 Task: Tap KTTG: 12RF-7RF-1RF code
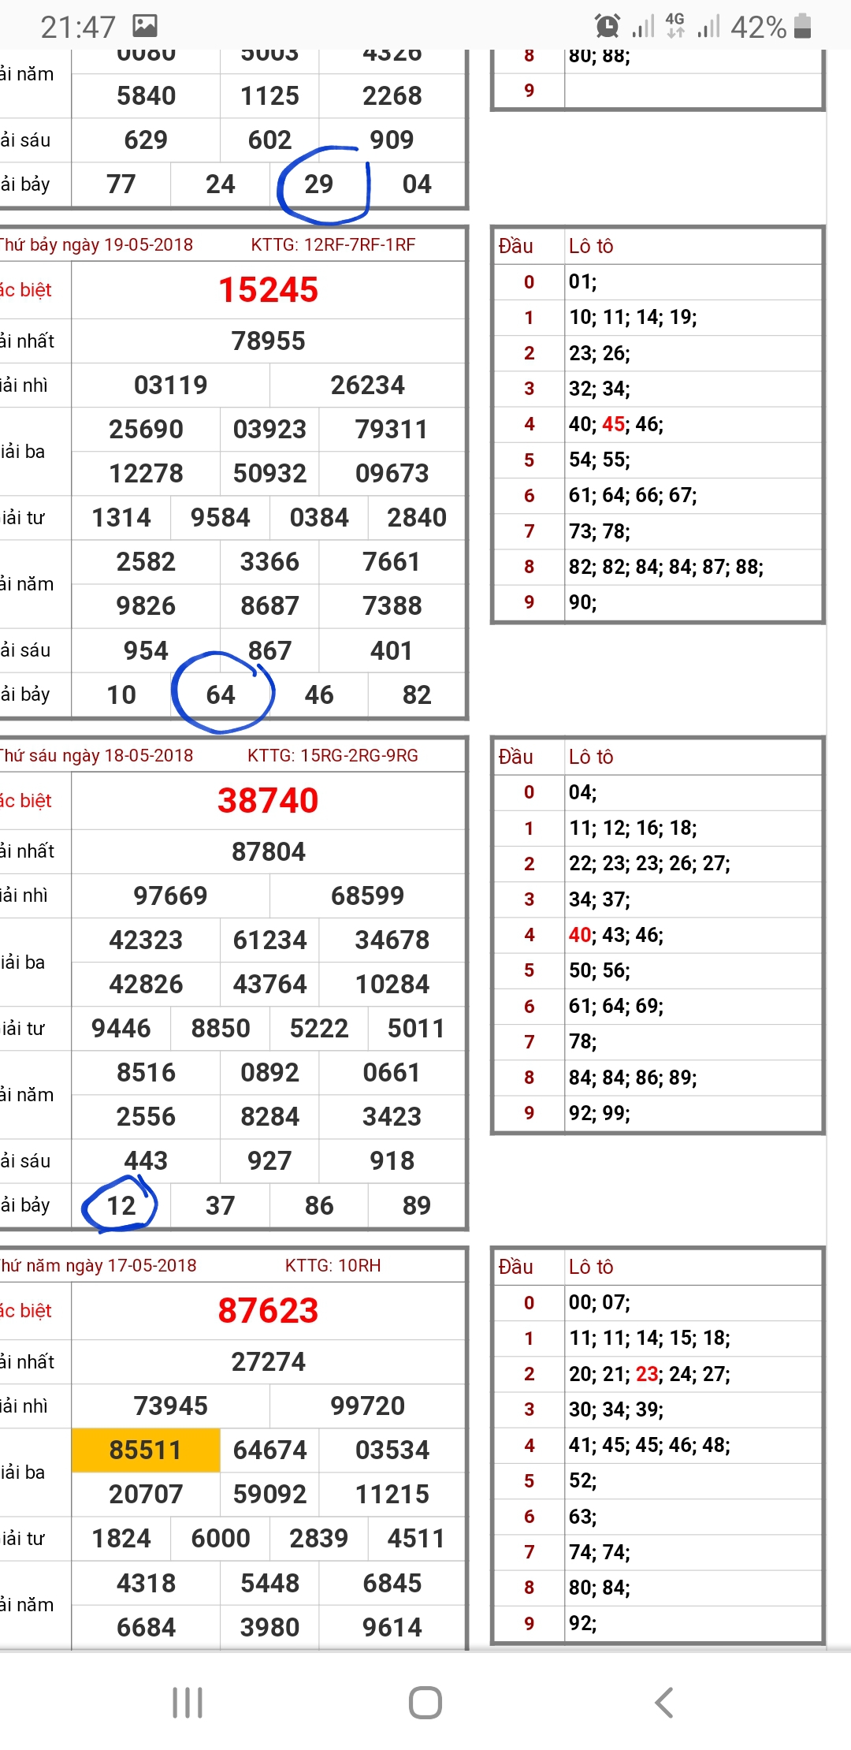tap(333, 245)
